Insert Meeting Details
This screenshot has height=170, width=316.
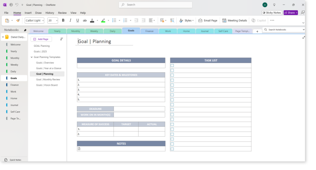(x=234, y=20)
